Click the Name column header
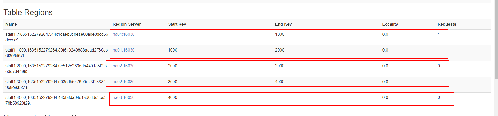This screenshot has height=116, width=498. [11, 24]
